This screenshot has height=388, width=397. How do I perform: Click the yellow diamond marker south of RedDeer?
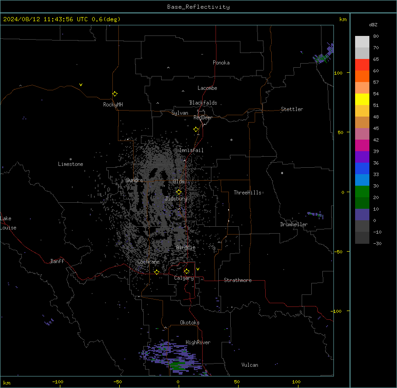point(196,129)
